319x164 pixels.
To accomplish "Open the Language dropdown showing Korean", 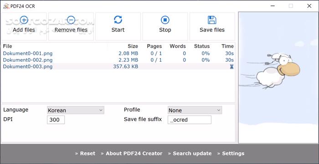I will pyautogui.click(x=76, y=110).
